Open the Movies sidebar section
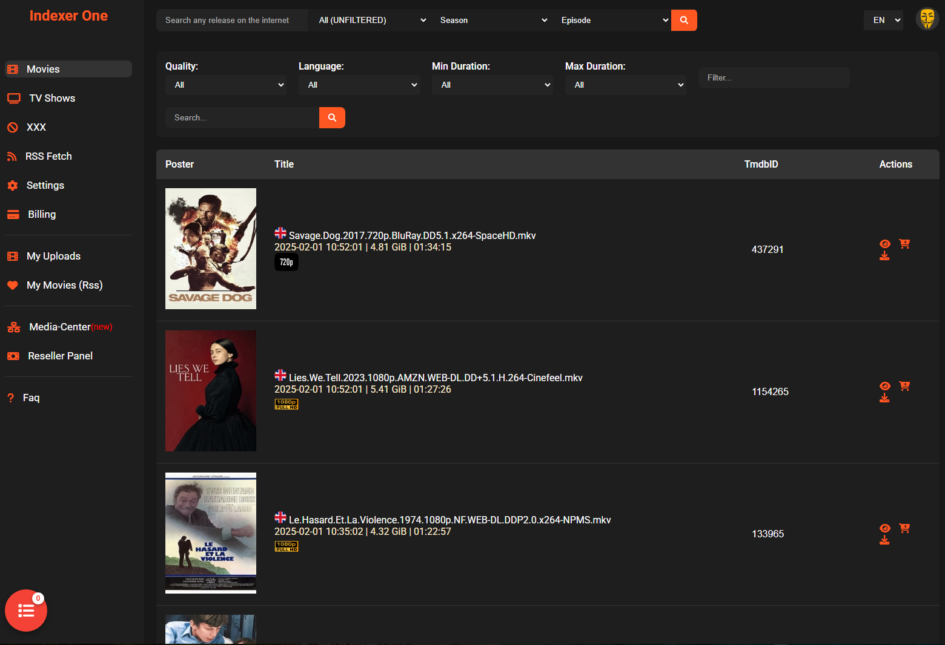Image resolution: width=945 pixels, height=645 pixels. (68, 69)
